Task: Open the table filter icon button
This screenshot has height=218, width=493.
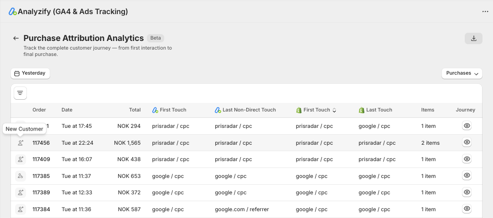Action: (x=20, y=93)
